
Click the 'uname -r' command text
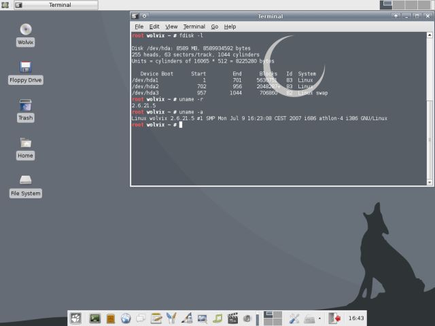[191, 99]
